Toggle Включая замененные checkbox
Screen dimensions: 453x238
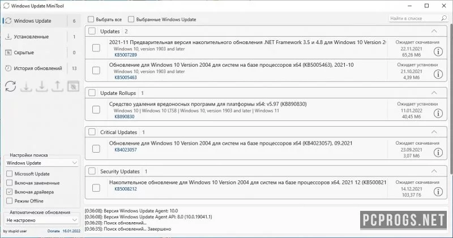coord(10,183)
